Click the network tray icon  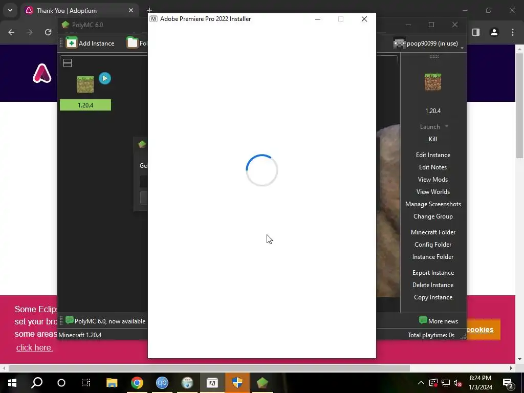446,383
